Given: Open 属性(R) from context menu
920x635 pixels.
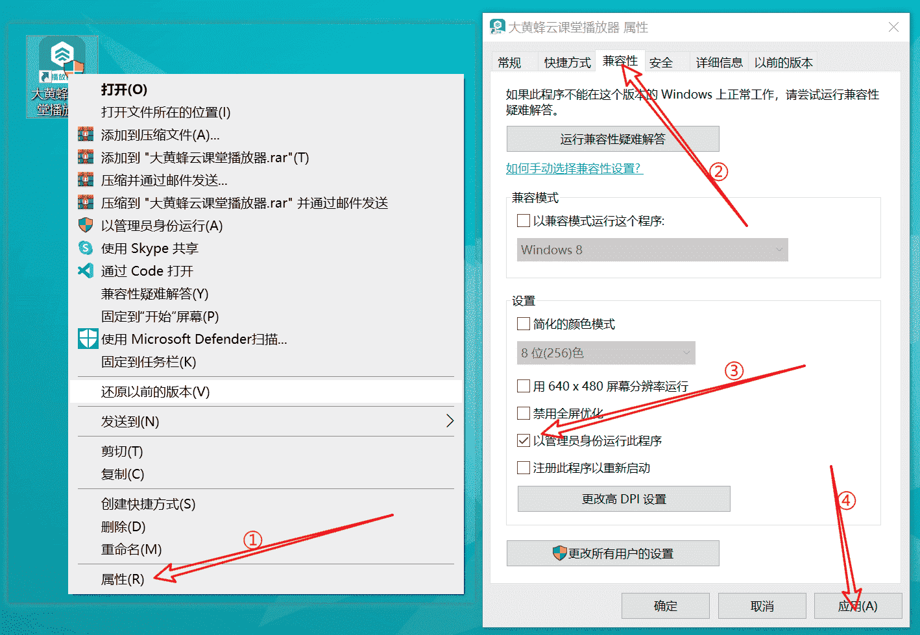Looking at the screenshot, I should pos(266,579).
